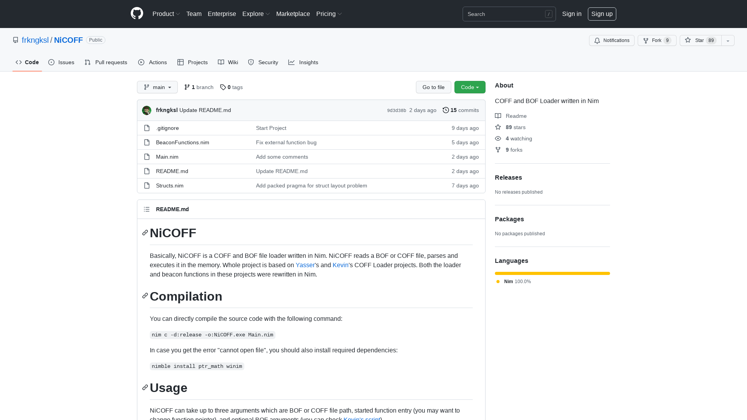Select the Marketplace menu item
The image size is (747, 420).
pyautogui.click(x=293, y=14)
